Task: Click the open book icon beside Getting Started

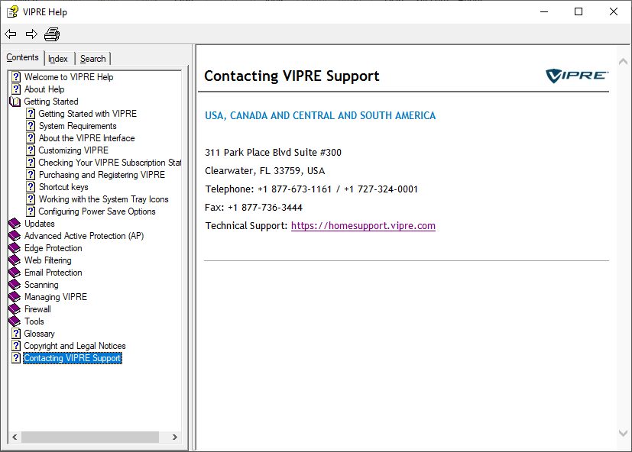Action: (15, 102)
